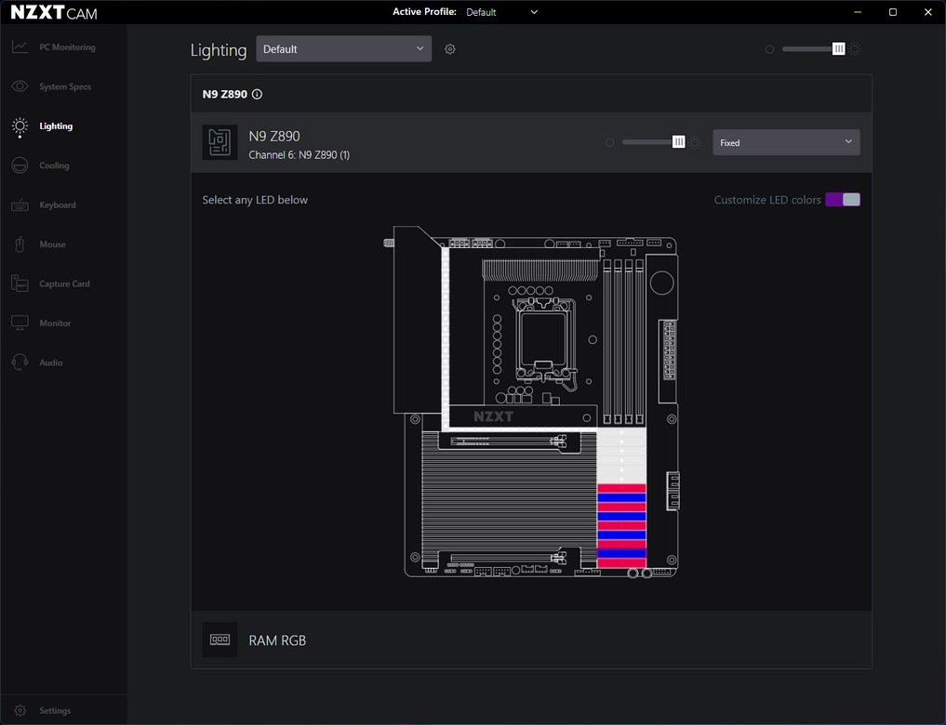Select the topmost red LED segment
Screen dimensions: 946x725
click(621, 488)
